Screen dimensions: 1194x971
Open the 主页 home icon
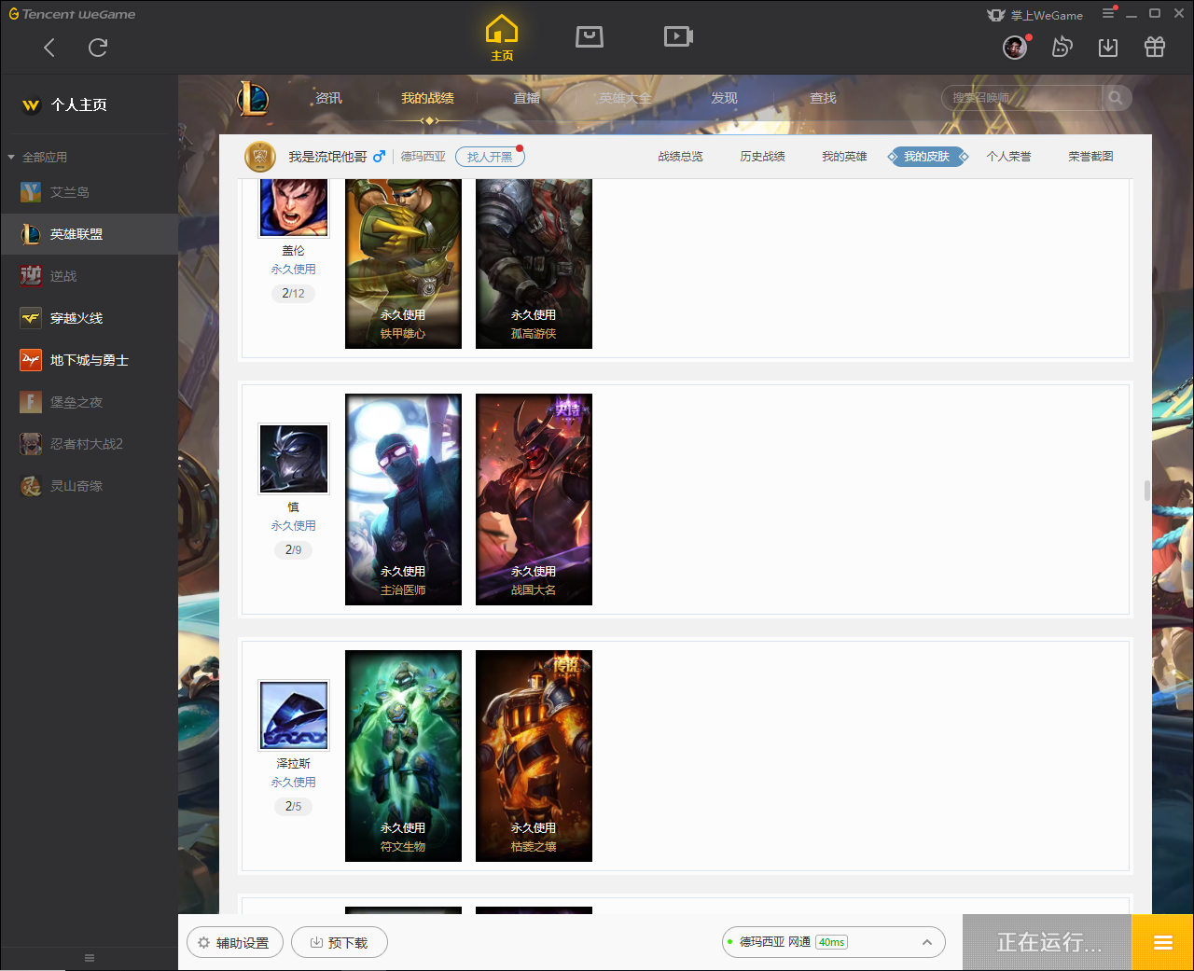(x=502, y=38)
